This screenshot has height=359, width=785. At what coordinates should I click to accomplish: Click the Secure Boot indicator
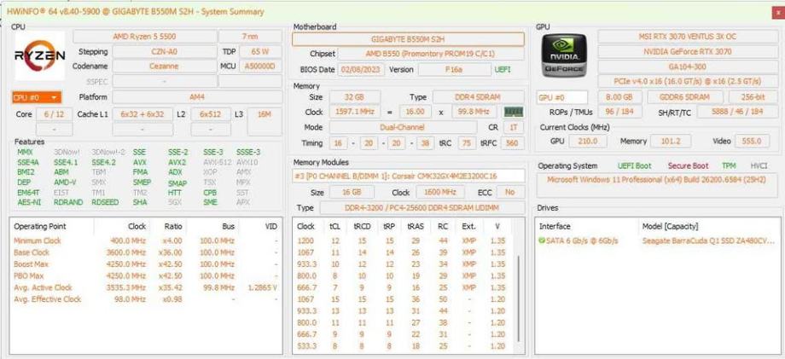689,165
